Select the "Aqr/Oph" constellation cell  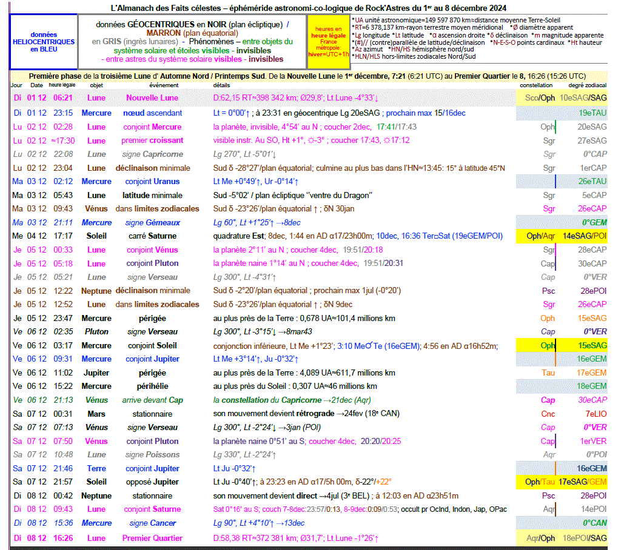tap(540, 538)
